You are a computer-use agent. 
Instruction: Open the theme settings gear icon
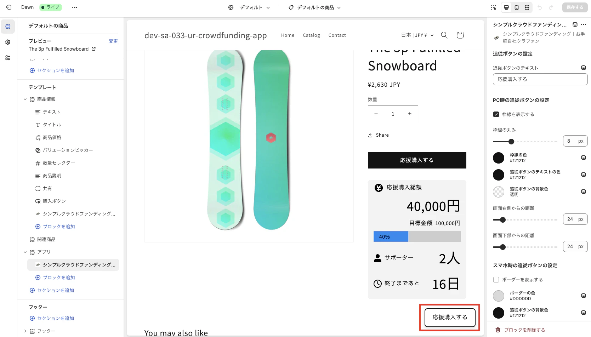tap(8, 42)
